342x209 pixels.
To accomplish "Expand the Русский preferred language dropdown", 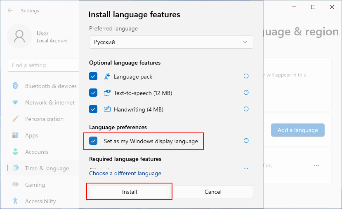I will [171, 42].
